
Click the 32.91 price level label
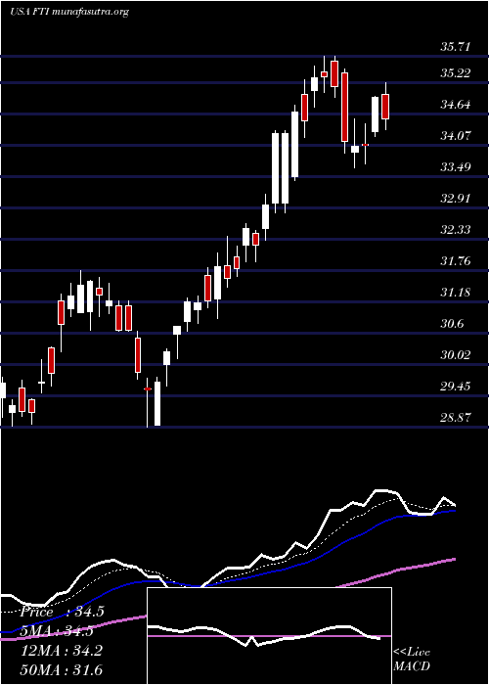coord(456,199)
